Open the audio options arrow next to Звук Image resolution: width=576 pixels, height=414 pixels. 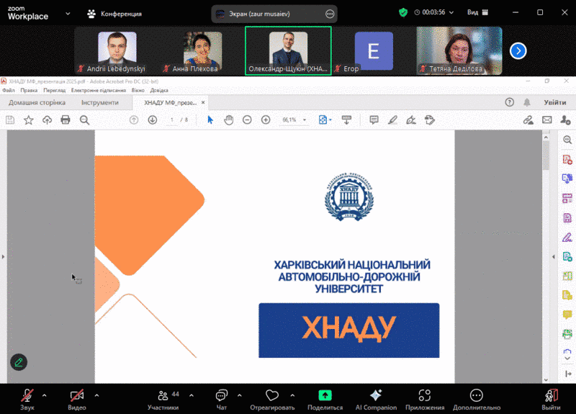pos(45,395)
